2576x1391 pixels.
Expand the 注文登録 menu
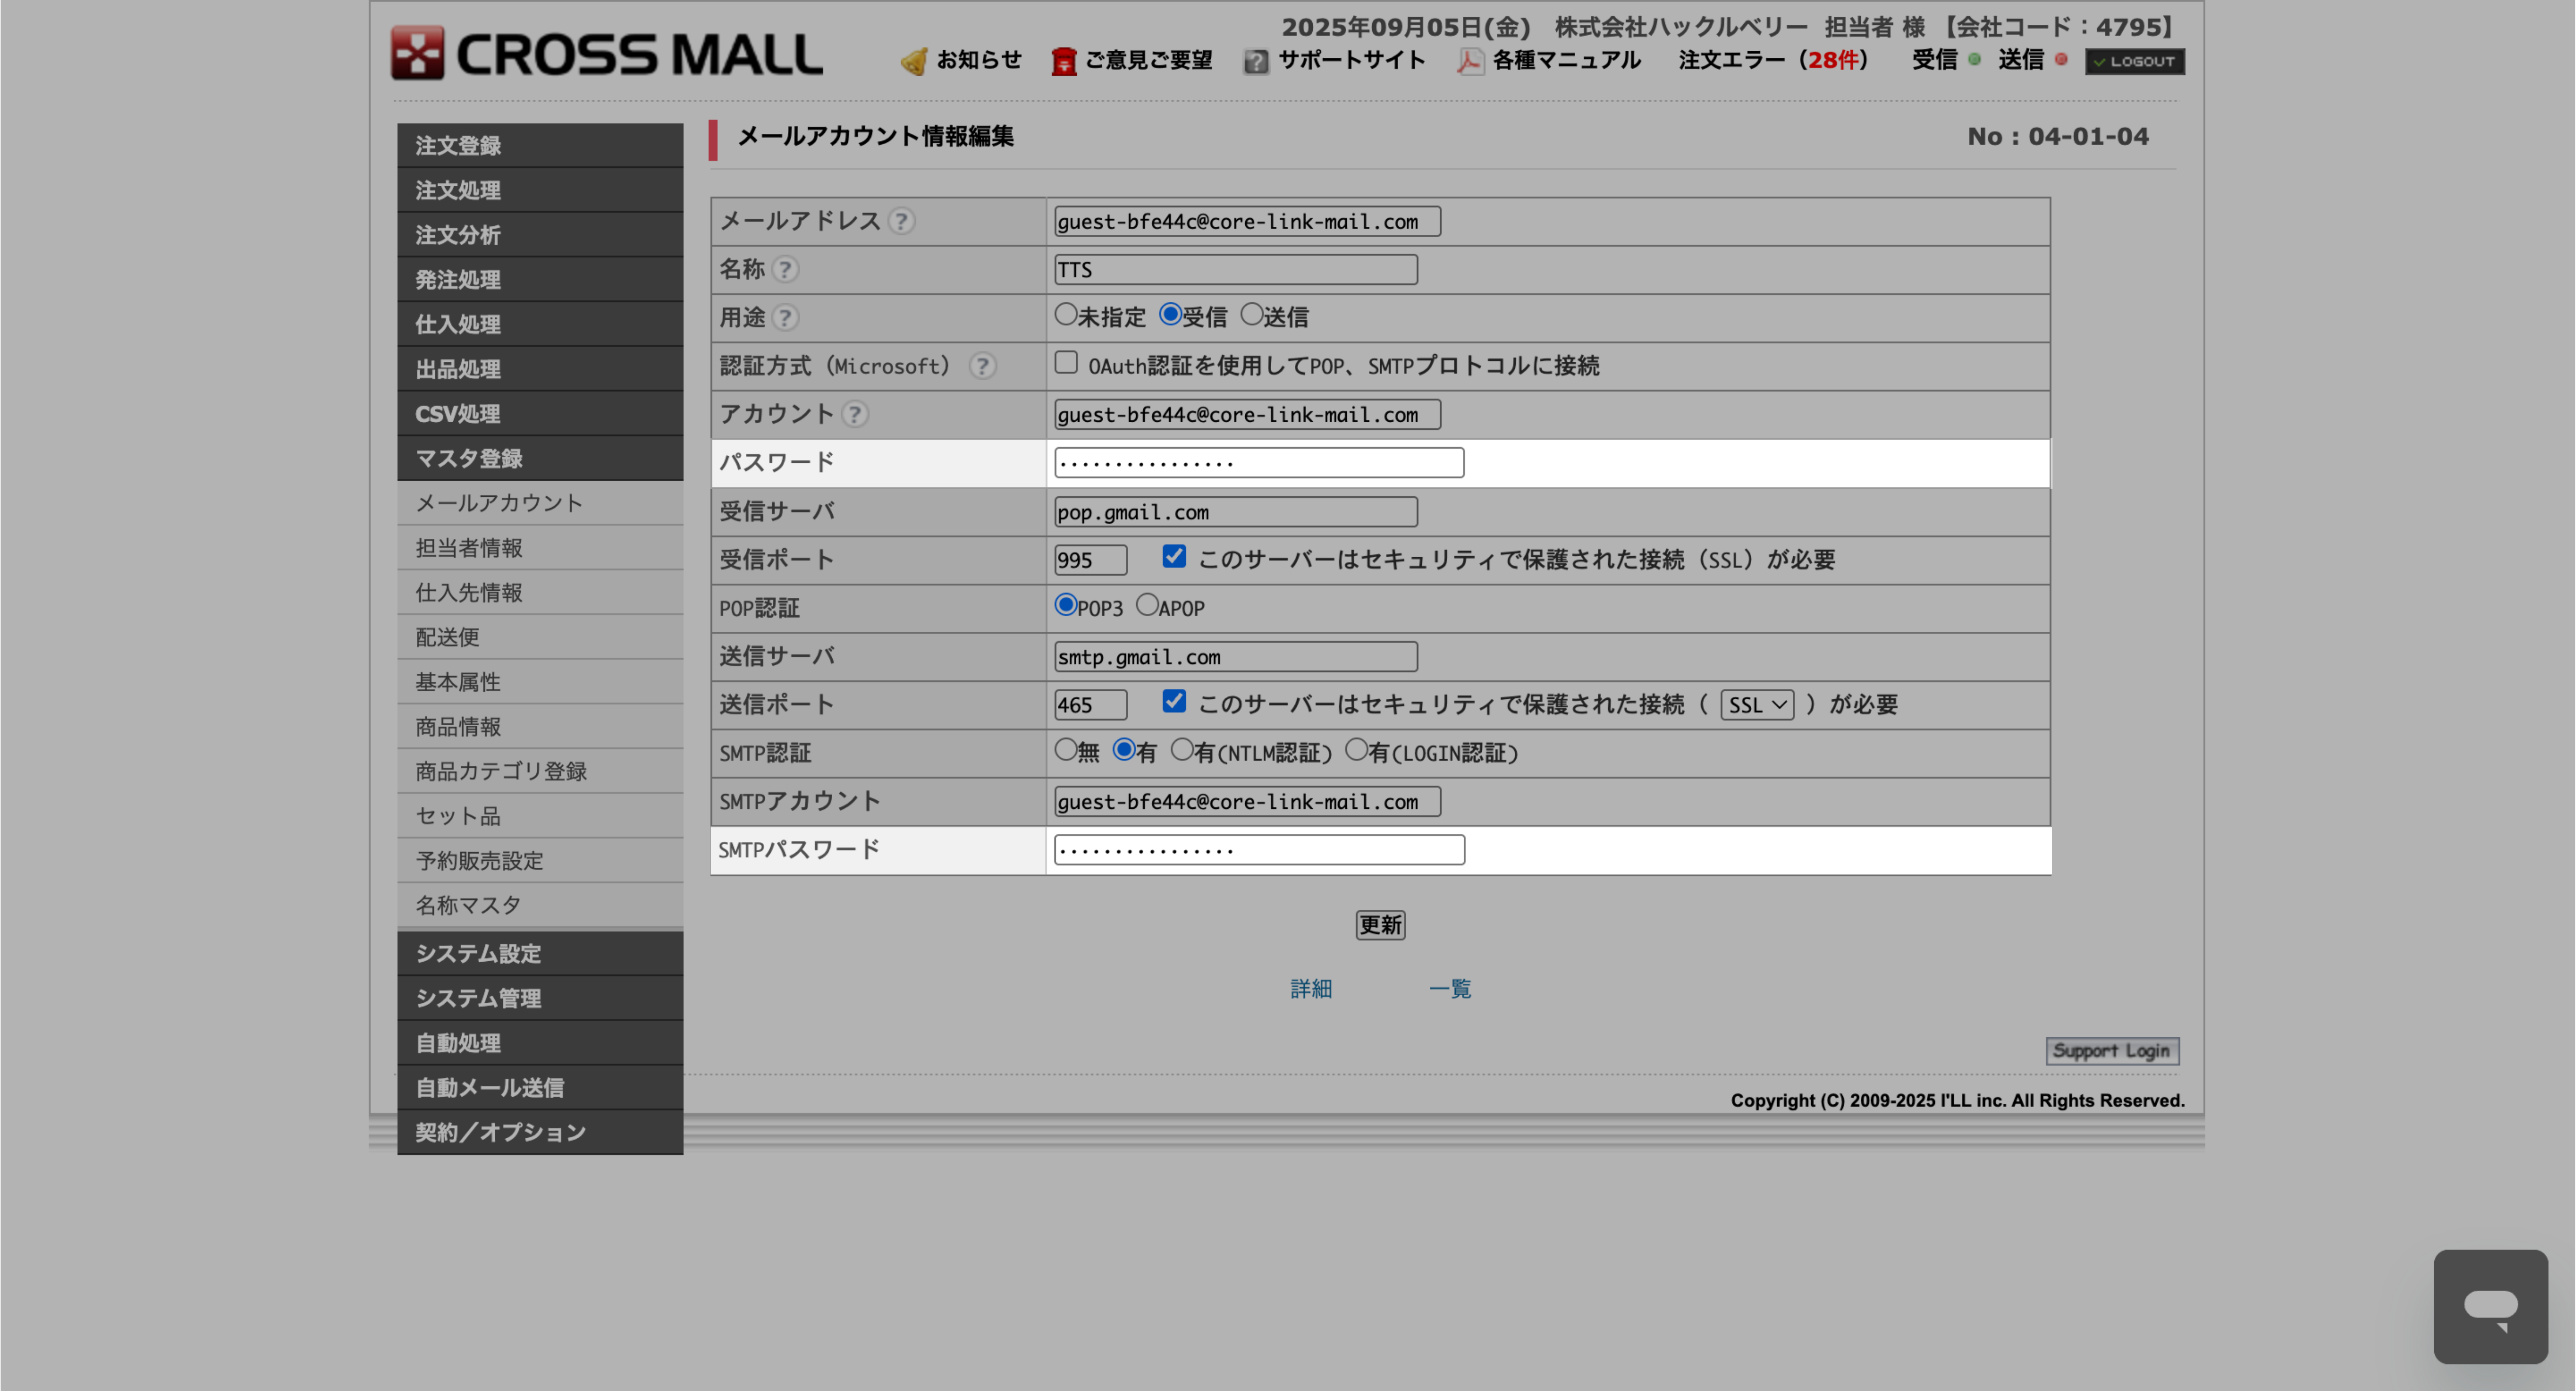pos(540,145)
